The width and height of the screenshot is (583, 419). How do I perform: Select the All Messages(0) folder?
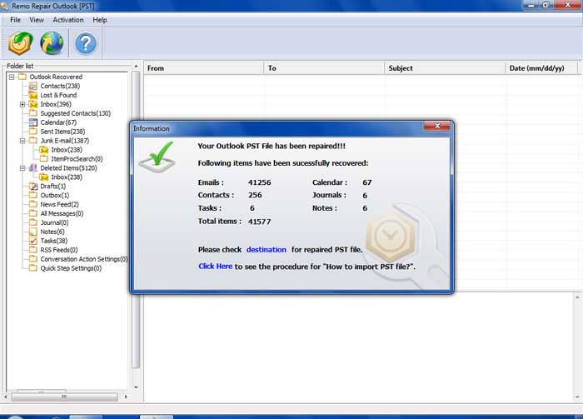[x=62, y=213]
